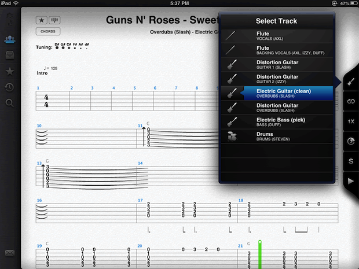Image resolution: width=359 pixels, height=269 pixels.
Task: Tap the 5:37 PM clock
Action: click(x=179, y=3)
